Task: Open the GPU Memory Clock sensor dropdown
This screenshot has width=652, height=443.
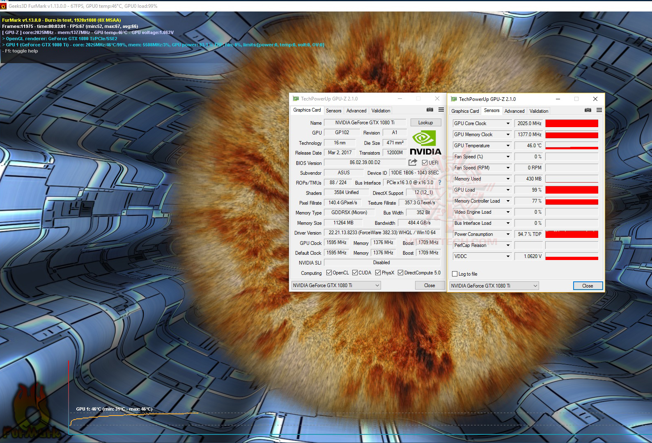Action: click(508, 135)
